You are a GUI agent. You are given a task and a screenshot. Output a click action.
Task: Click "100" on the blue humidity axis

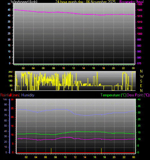pos(5,100)
